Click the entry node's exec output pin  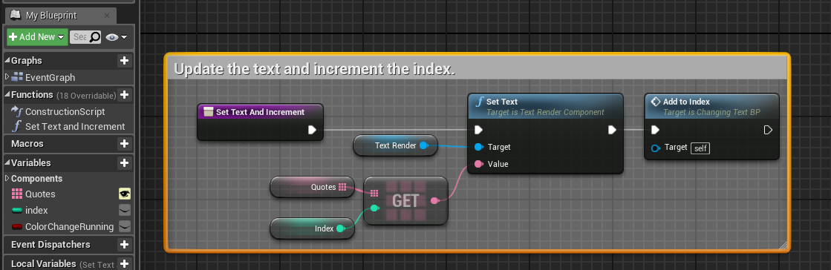point(312,130)
